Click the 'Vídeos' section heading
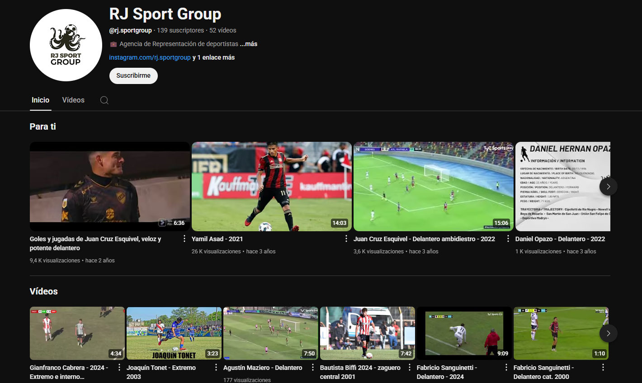 [x=44, y=291]
